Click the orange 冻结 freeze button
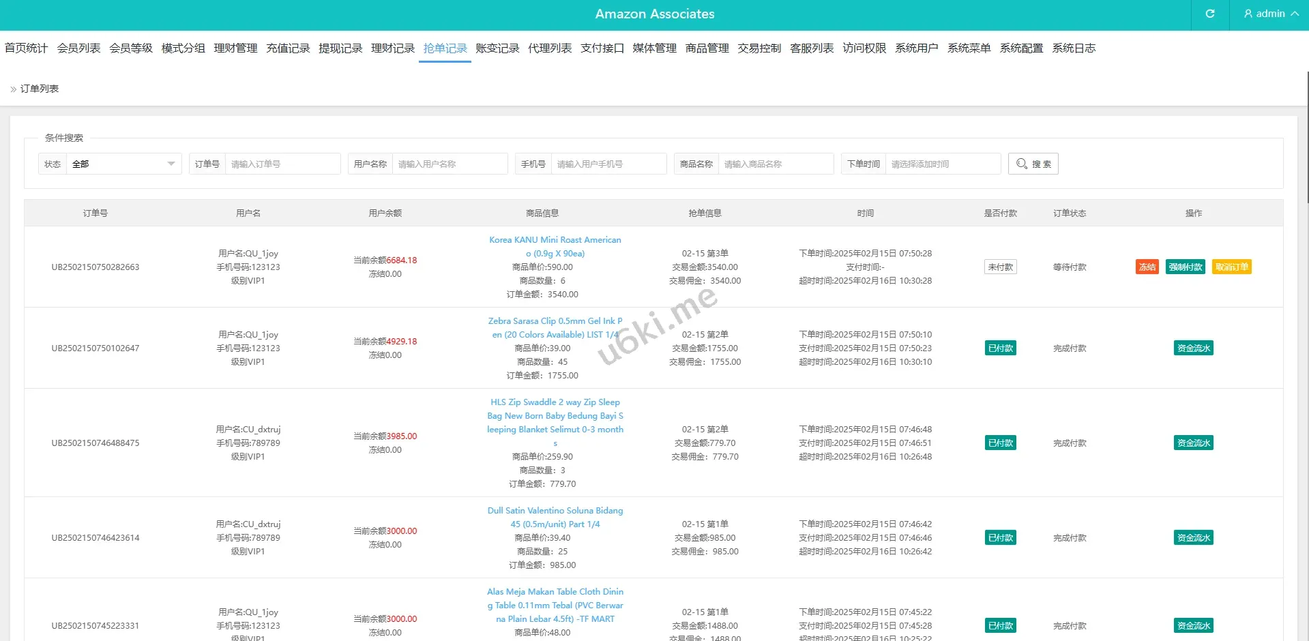The height and width of the screenshot is (641, 1309). (1147, 267)
